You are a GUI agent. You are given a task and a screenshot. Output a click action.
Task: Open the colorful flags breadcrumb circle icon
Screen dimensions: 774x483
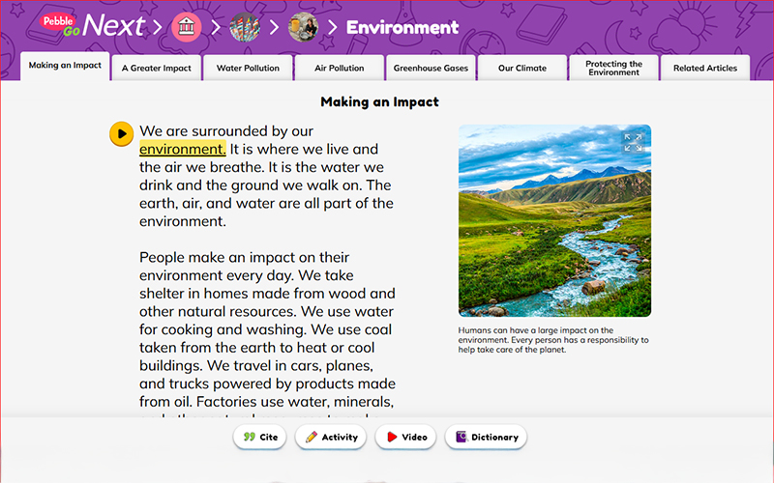point(245,27)
